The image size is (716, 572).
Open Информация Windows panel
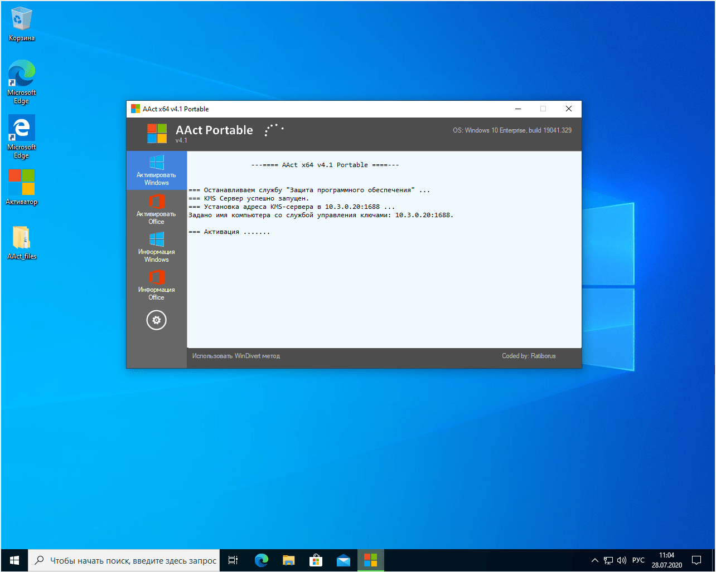pyautogui.click(x=156, y=247)
